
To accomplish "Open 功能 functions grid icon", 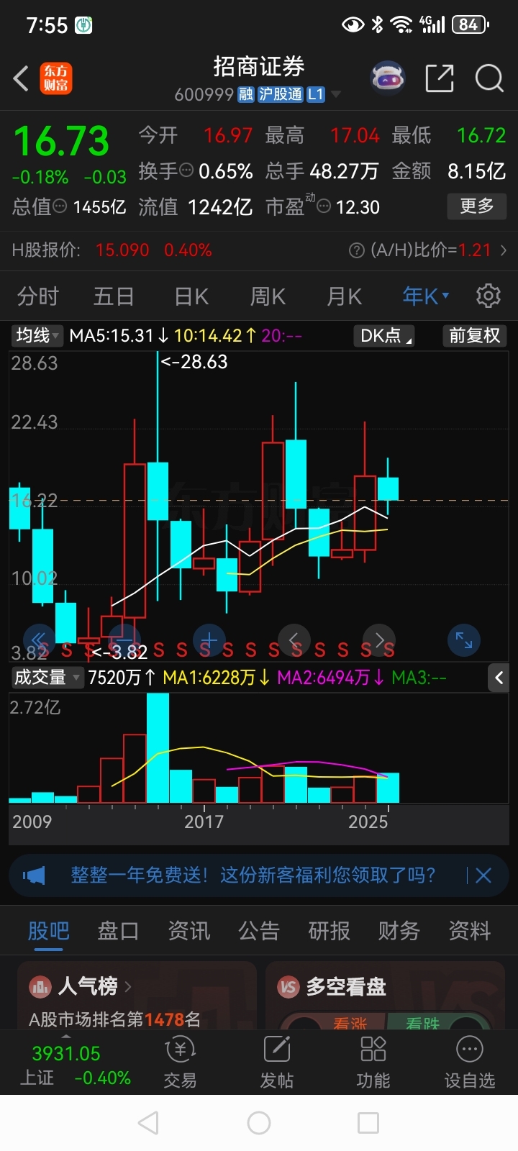I will [x=373, y=1050].
